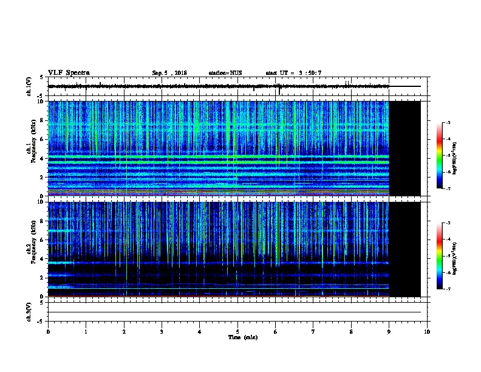Screen dimensions: 481x372
Task: Click the "start UT = 3:50:7" header text
Action: tap(293, 73)
